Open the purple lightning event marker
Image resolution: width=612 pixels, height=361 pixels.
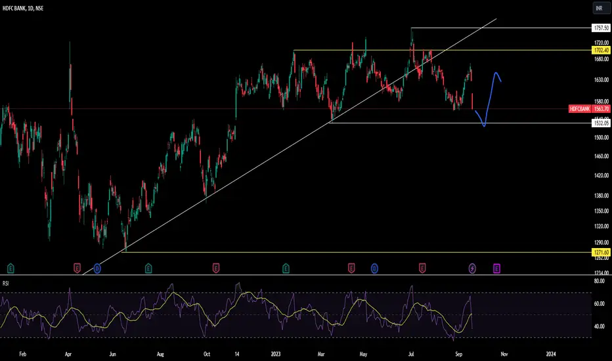click(x=472, y=268)
